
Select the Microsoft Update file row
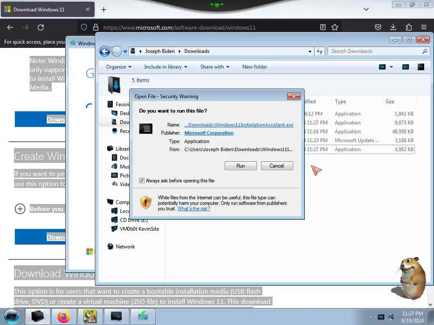coord(359,140)
